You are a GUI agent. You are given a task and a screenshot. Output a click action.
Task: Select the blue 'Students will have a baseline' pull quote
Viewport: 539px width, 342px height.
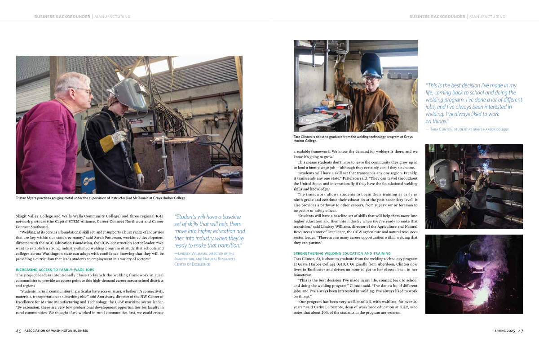[209, 231]
